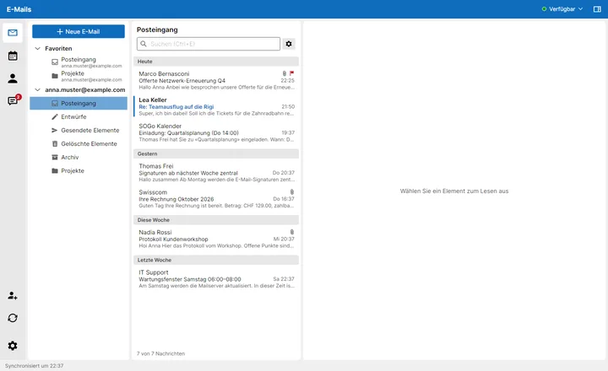The image size is (608, 371).
Task: Open settings gear in left sidebar
Action: (13, 346)
